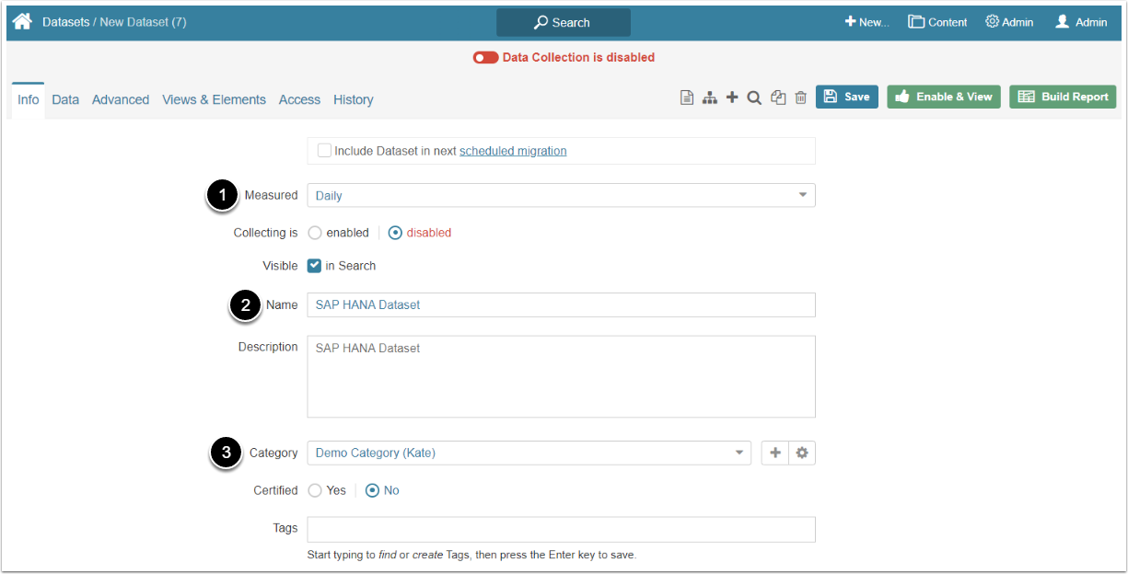Open the Measured Daily dropdown

pyautogui.click(x=561, y=195)
